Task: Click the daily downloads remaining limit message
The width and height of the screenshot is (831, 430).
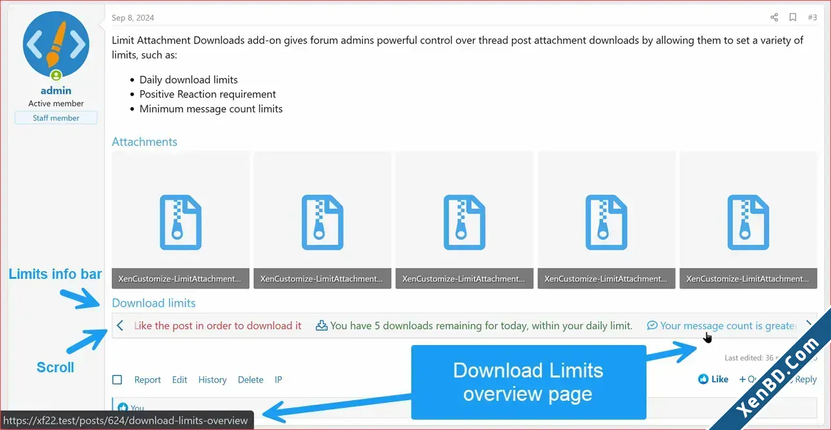Action: coord(474,326)
